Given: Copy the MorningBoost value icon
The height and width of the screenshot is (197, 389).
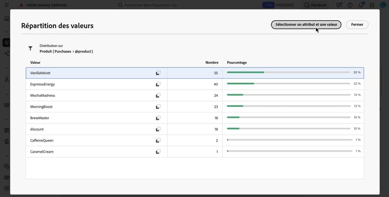Looking at the screenshot, I should [x=158, y=107].
